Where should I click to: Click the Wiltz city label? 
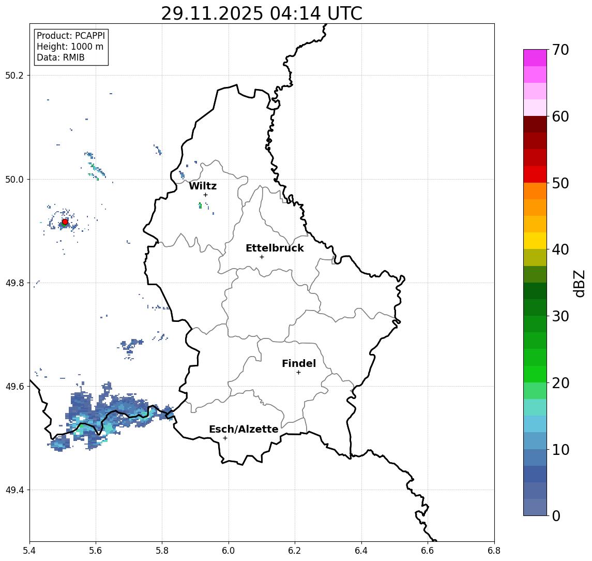tap(203, 186)
